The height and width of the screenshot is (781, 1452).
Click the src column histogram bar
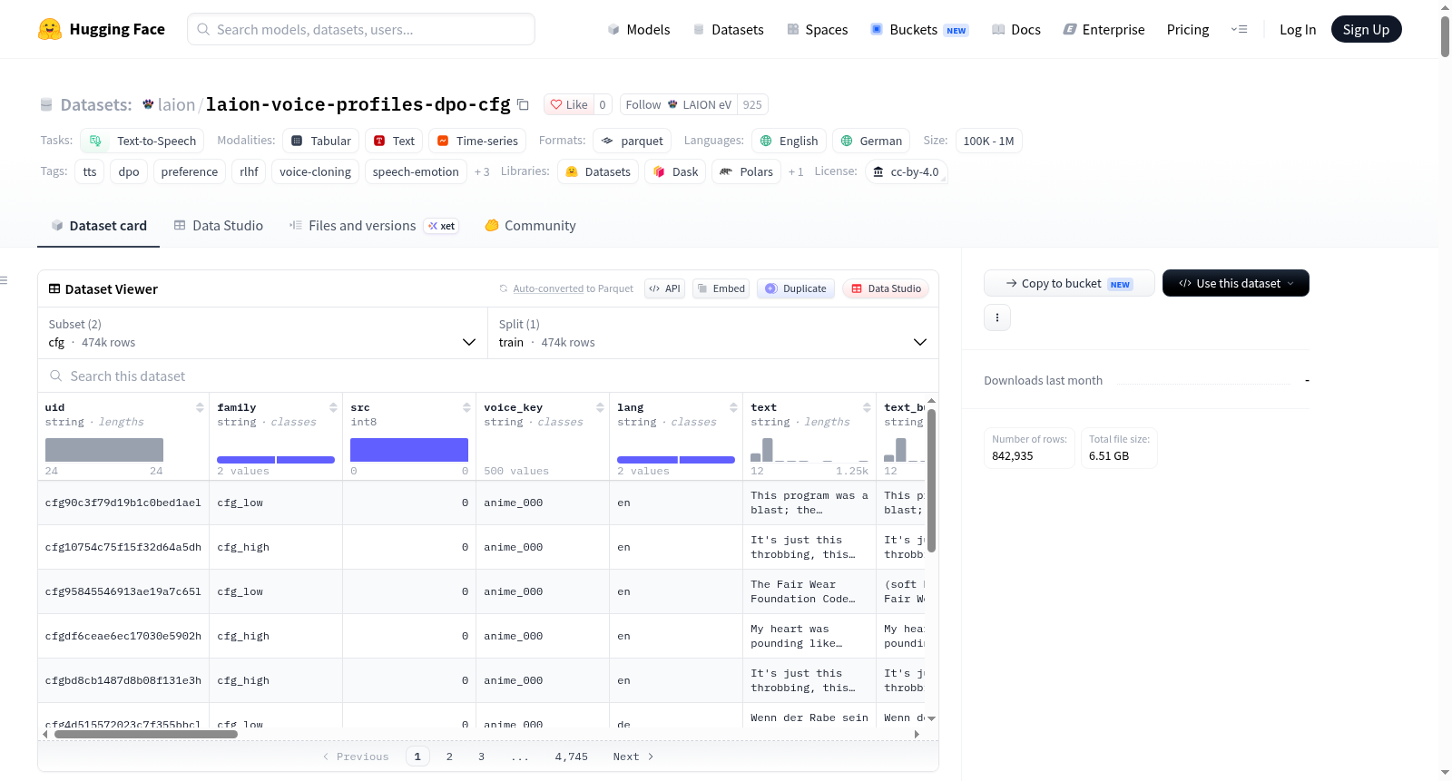point(409,450)
